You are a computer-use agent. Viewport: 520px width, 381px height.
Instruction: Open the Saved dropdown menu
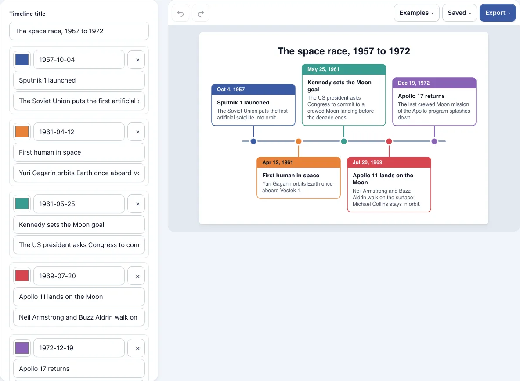(459, 13)
